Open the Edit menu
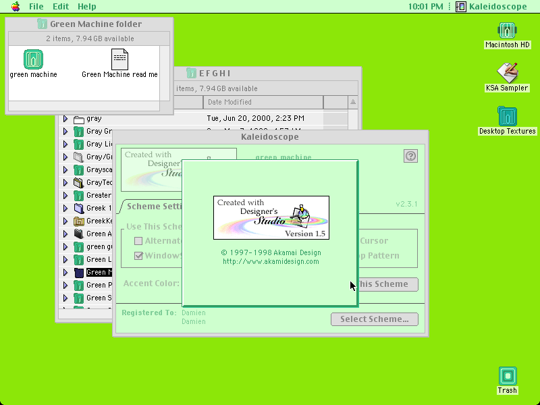 (61, 7)
